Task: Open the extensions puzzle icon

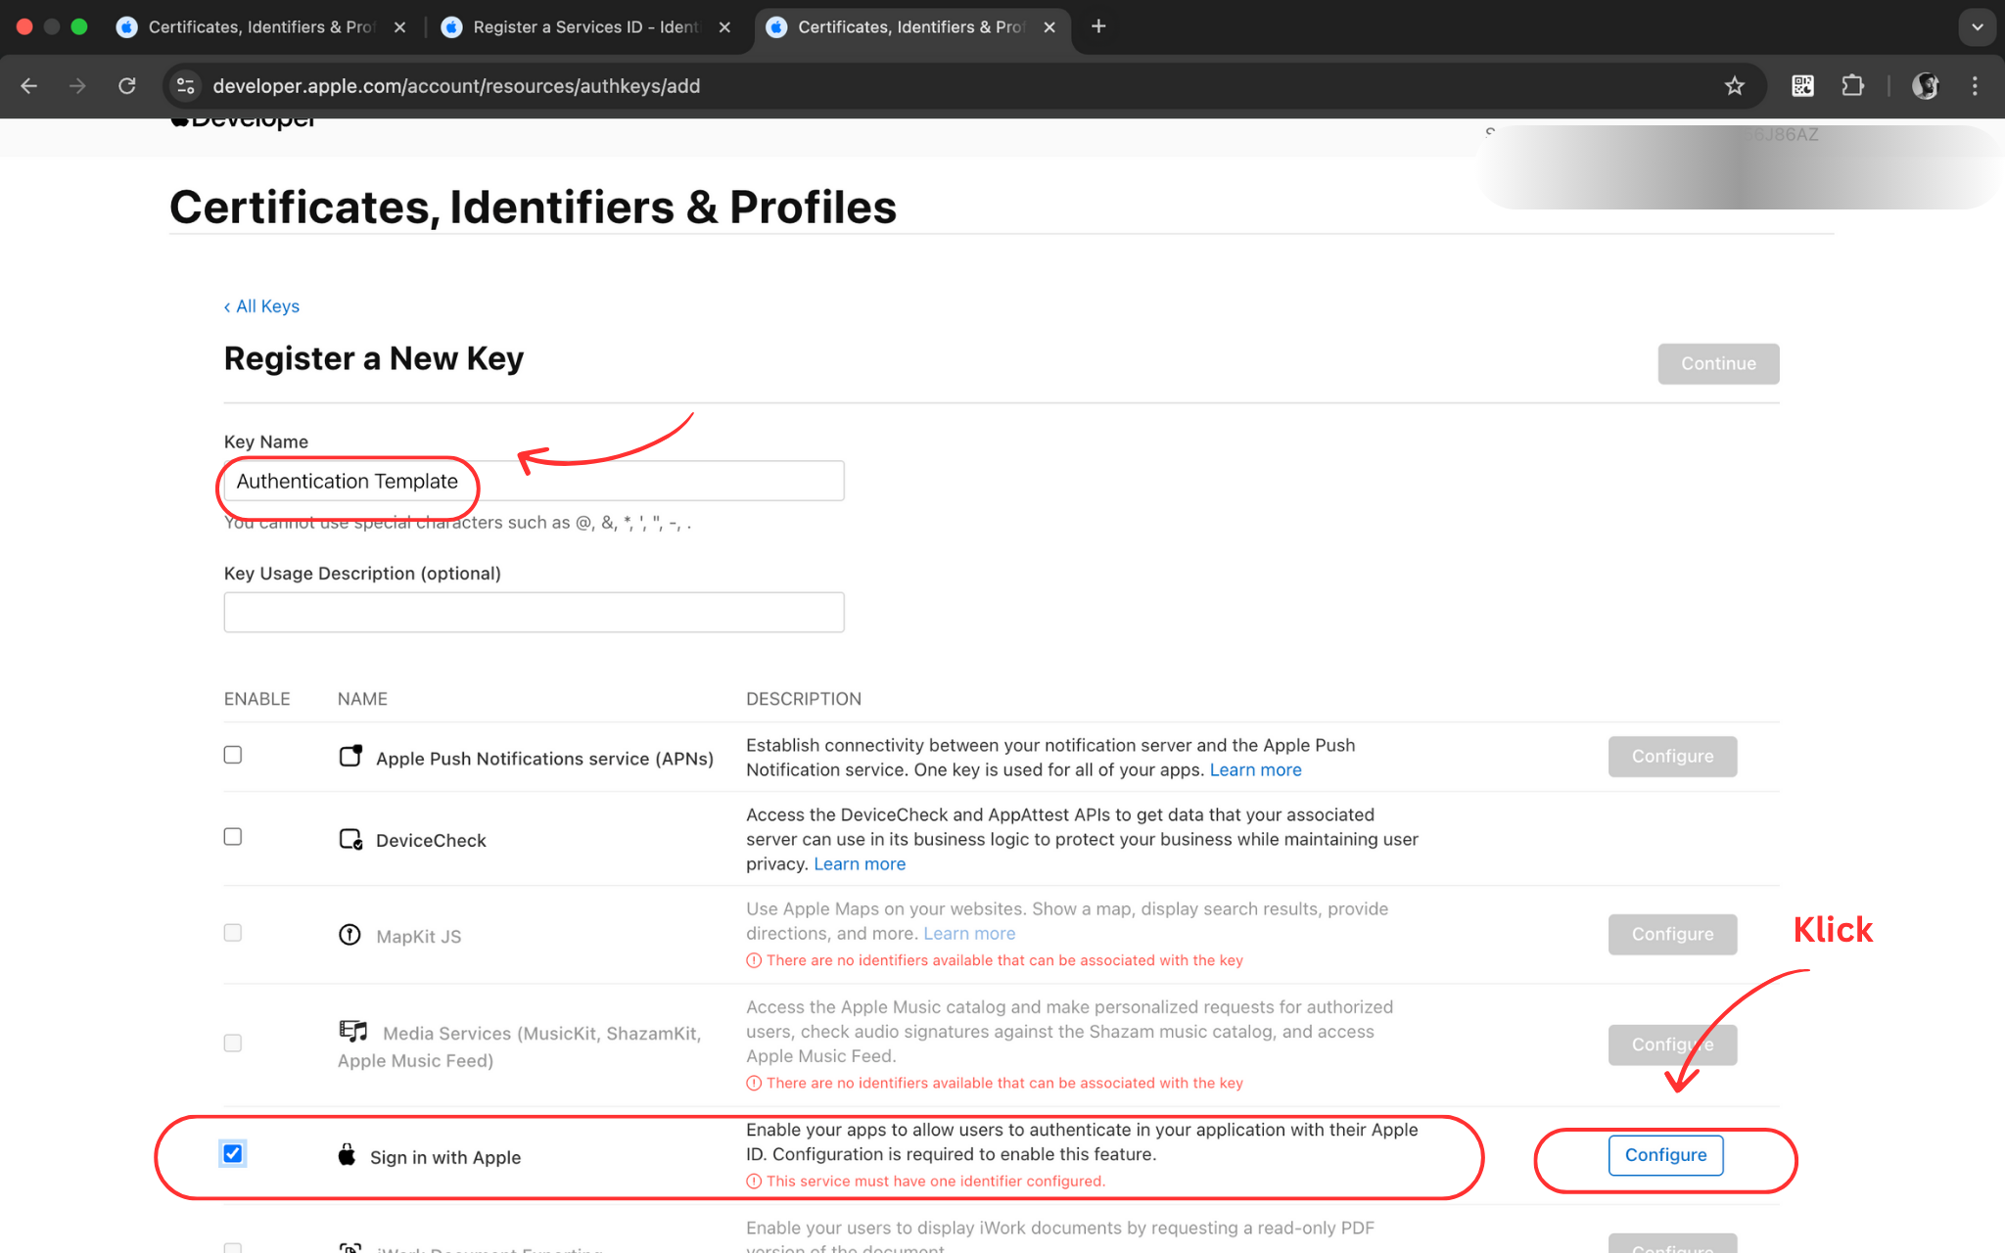Action: coord(1852,86)
